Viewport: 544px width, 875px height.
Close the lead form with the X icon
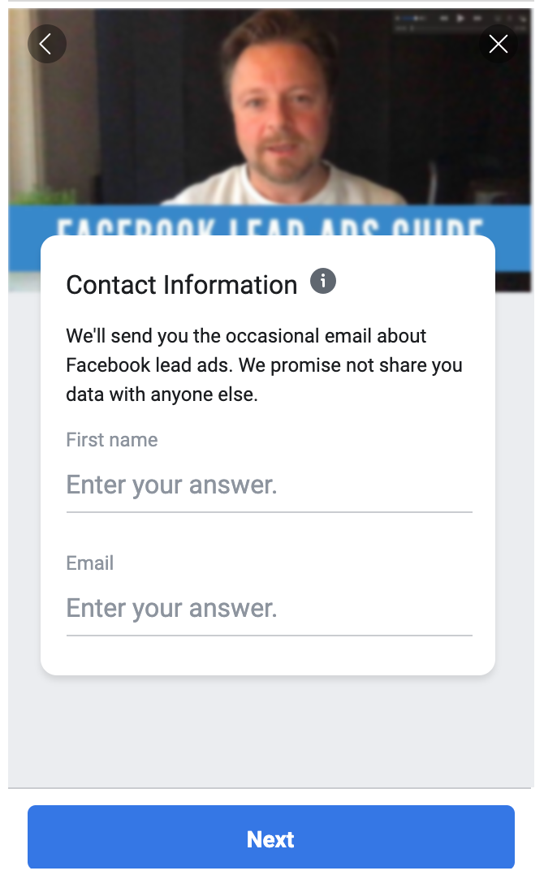tap(498, 43)
